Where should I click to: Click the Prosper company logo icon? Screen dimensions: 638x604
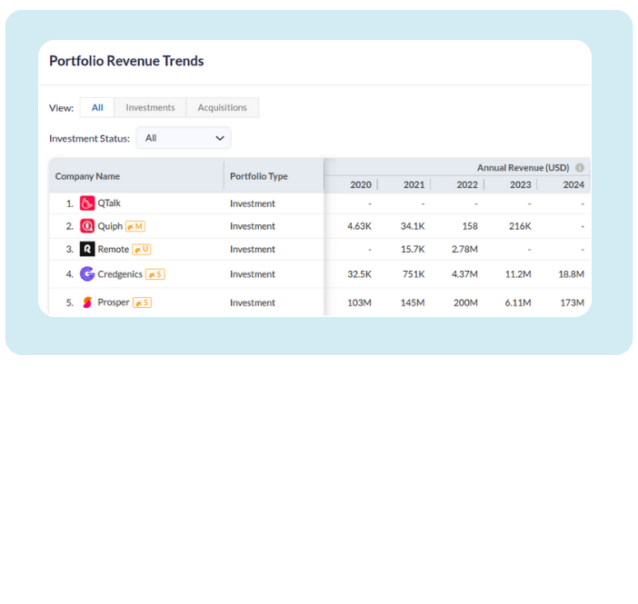click(87, 302)
